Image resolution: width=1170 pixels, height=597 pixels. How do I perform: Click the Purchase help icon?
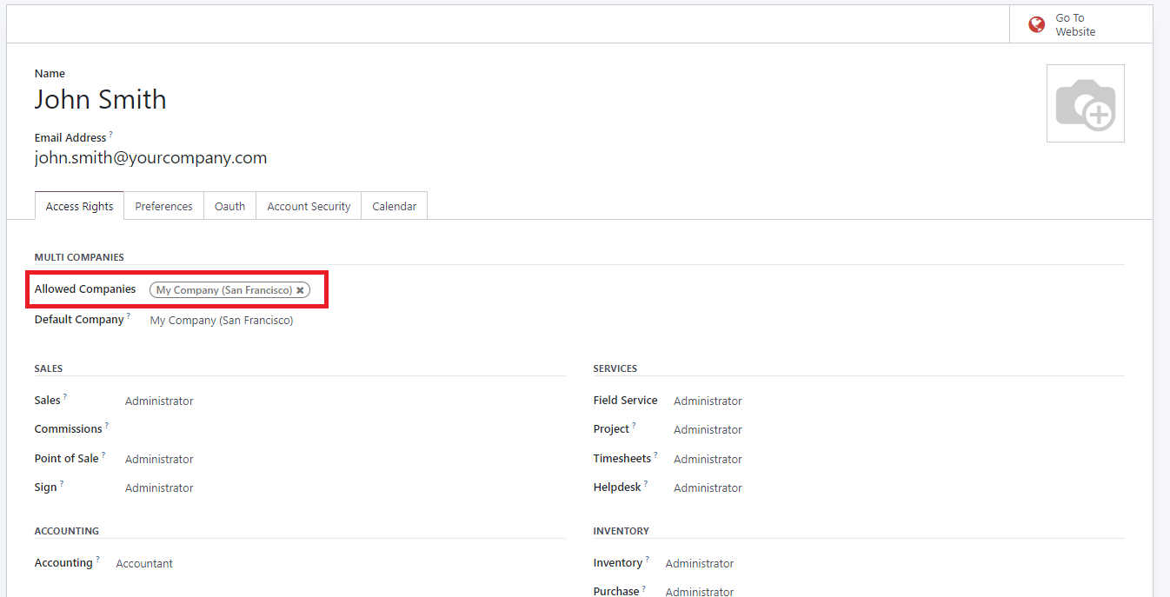pyautogui.click(x=643, y=585)
